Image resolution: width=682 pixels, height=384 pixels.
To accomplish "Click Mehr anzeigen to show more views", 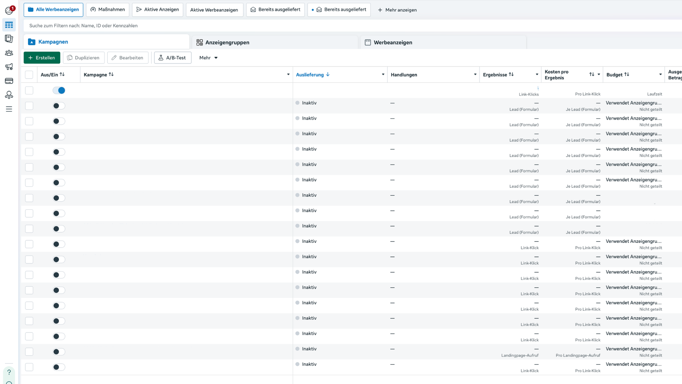I will tap(397, 10).
